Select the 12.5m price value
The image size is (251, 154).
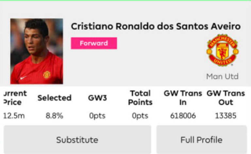[14, 116]
